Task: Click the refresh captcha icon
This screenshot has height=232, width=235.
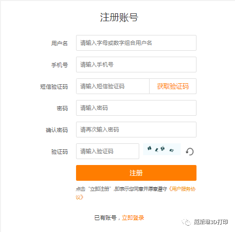Action: tap(190, 151)
